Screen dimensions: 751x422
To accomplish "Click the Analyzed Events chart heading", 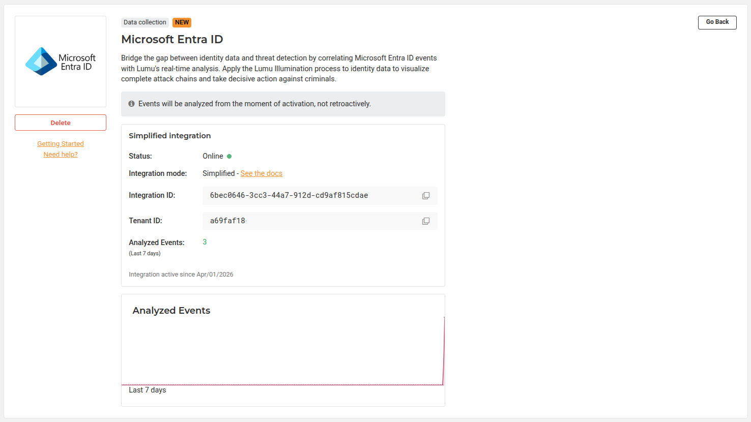I will (171, 311).
